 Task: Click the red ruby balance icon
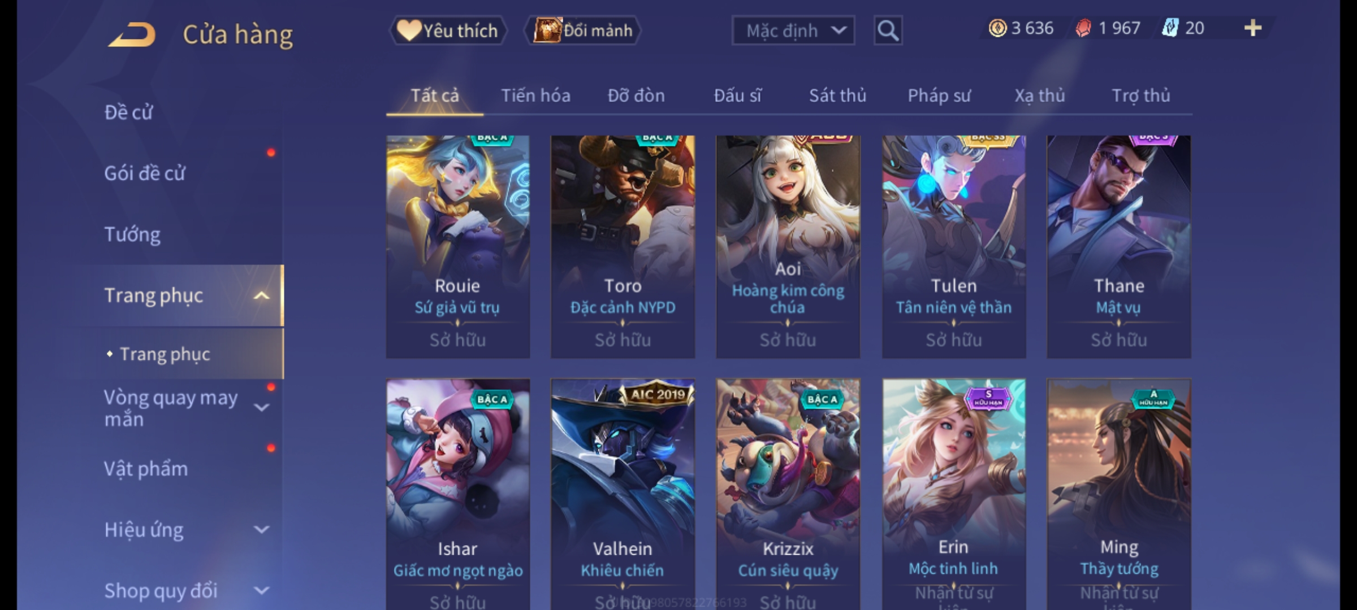[1083, 28]
